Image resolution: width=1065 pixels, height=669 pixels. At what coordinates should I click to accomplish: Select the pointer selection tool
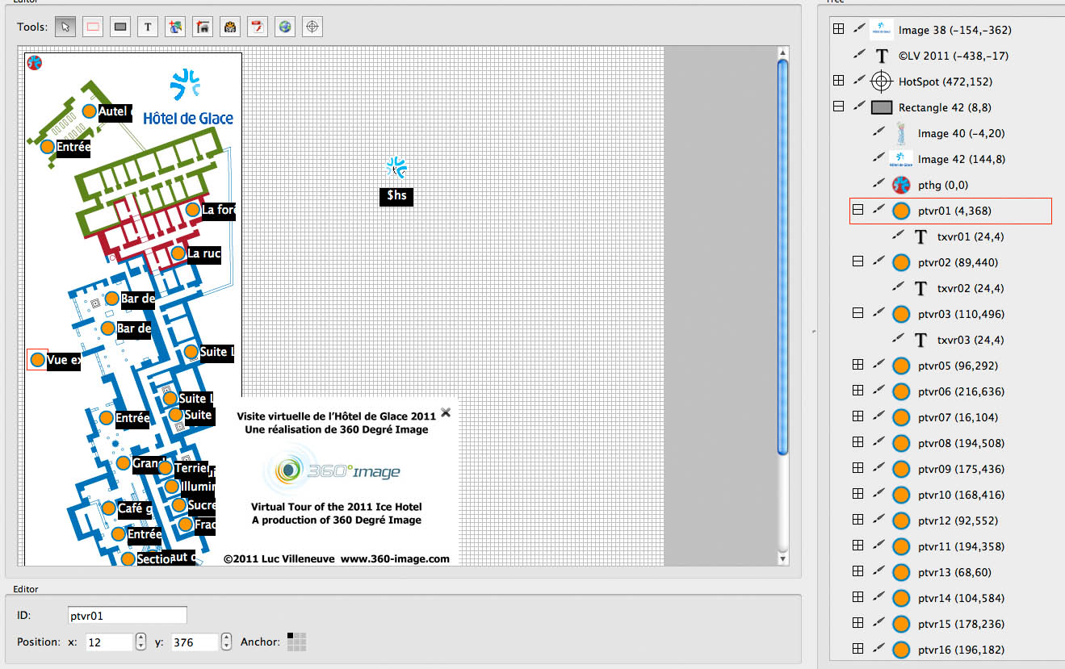coord(65,27)
